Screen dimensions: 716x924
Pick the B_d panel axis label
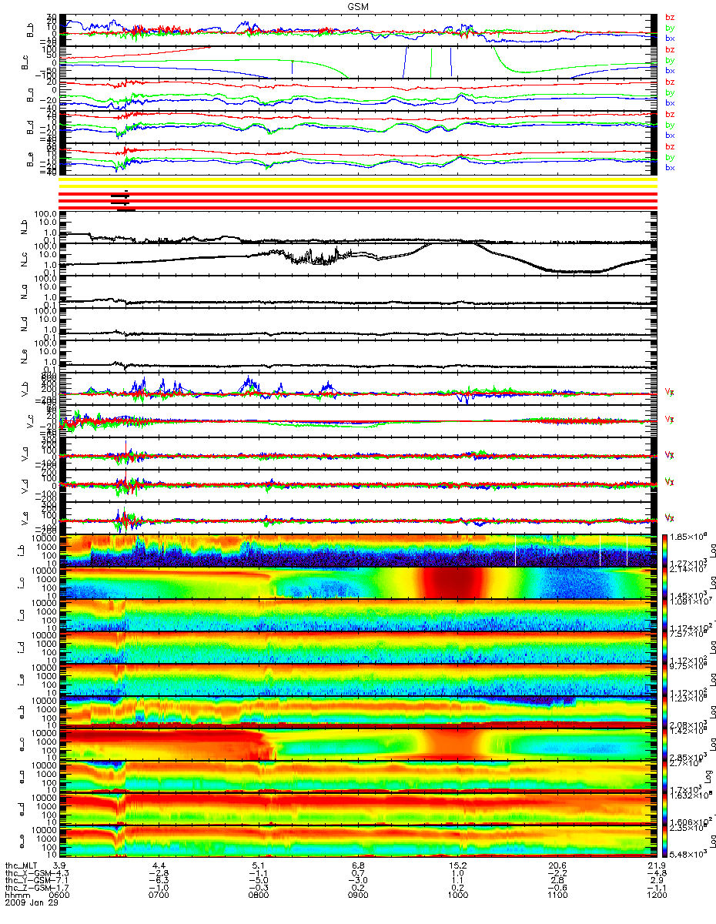(28, 128)
